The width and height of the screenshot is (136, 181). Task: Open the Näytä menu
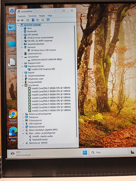click(x=42, y=16)
